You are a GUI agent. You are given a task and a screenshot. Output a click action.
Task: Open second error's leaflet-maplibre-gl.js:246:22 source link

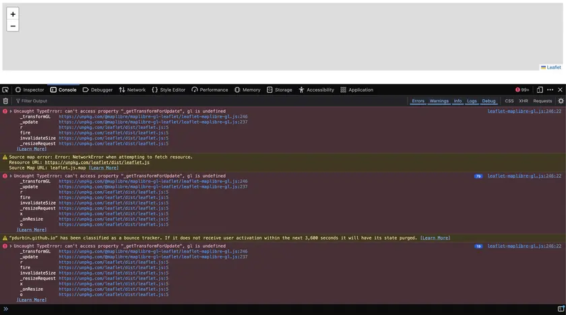click(x=524, y=176)
